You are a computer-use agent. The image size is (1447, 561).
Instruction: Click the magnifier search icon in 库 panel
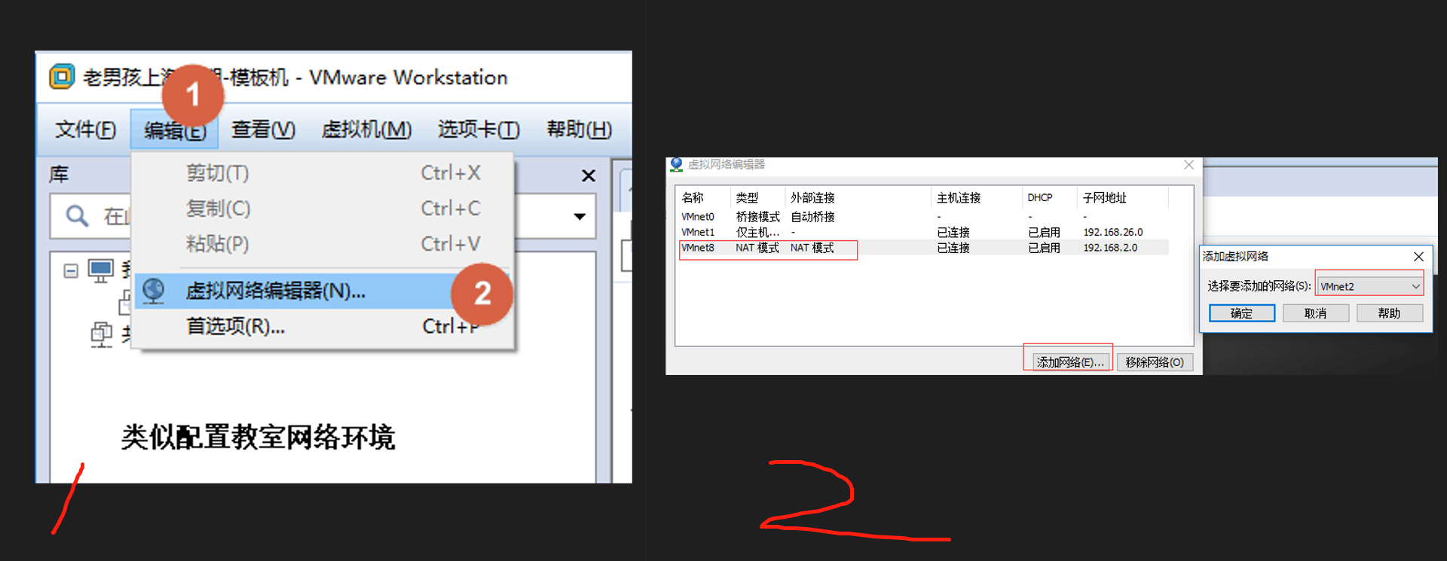pyautogui.click(x=77, y=216)
